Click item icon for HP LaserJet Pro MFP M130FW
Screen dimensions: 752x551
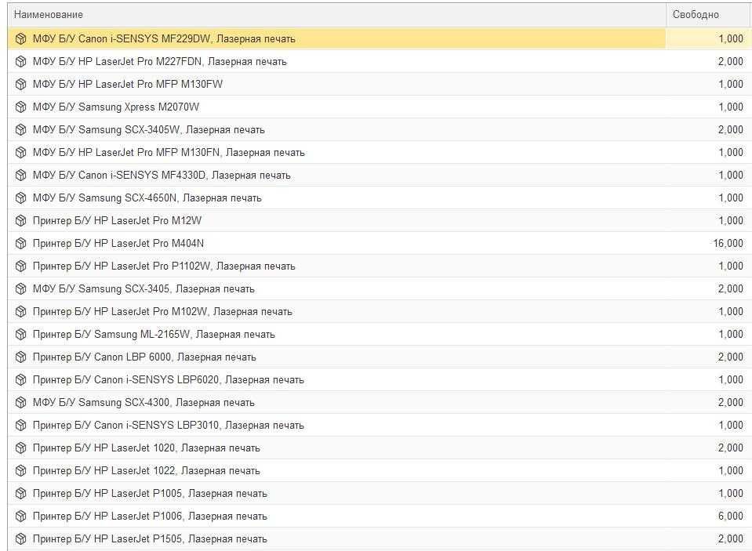click(x=20, y=85)
